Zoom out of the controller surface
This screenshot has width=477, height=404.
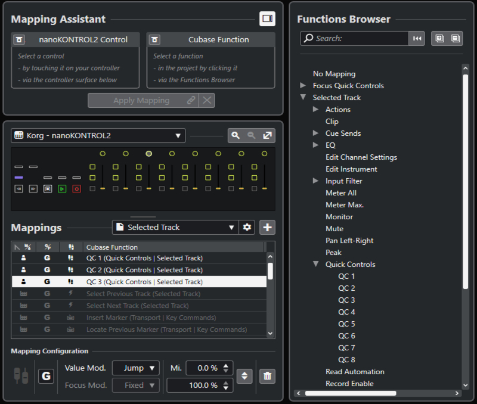[251, 136]
